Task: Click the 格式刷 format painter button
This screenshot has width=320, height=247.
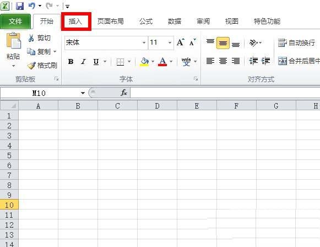Action: click(42, 66)
